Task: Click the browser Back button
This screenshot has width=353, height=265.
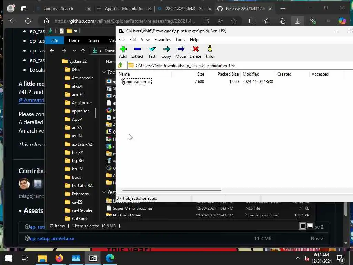Action: pos(13,21)
